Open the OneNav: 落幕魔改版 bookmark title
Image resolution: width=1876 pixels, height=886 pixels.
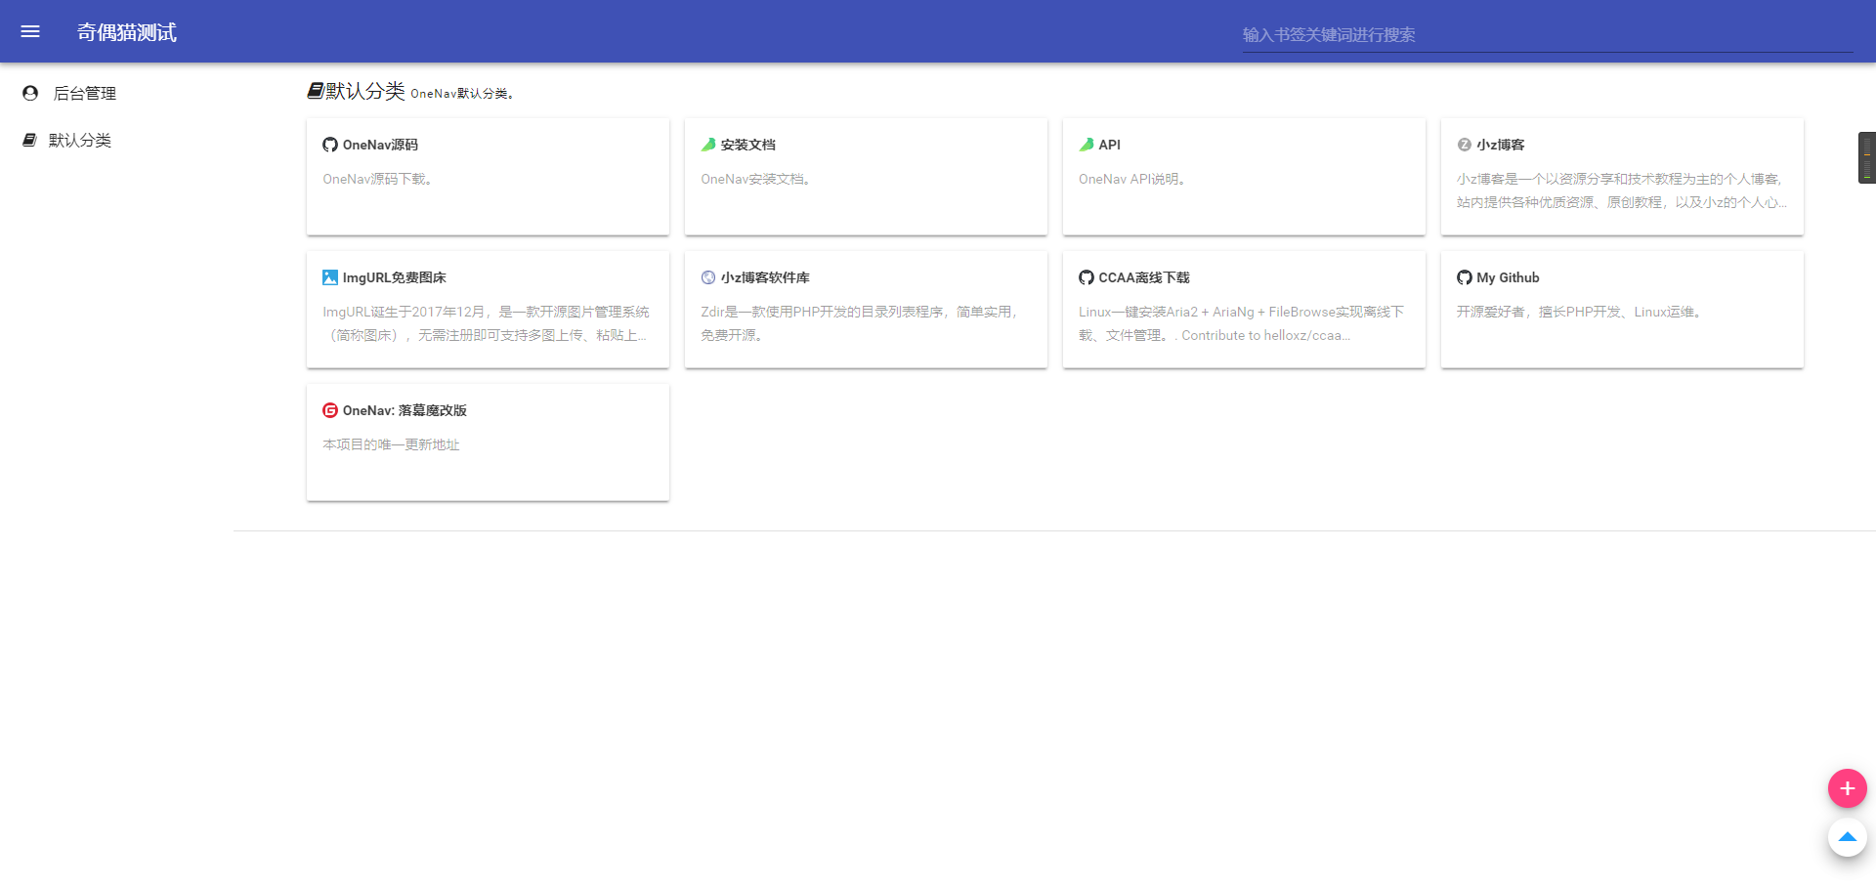[x=405, y=410]
